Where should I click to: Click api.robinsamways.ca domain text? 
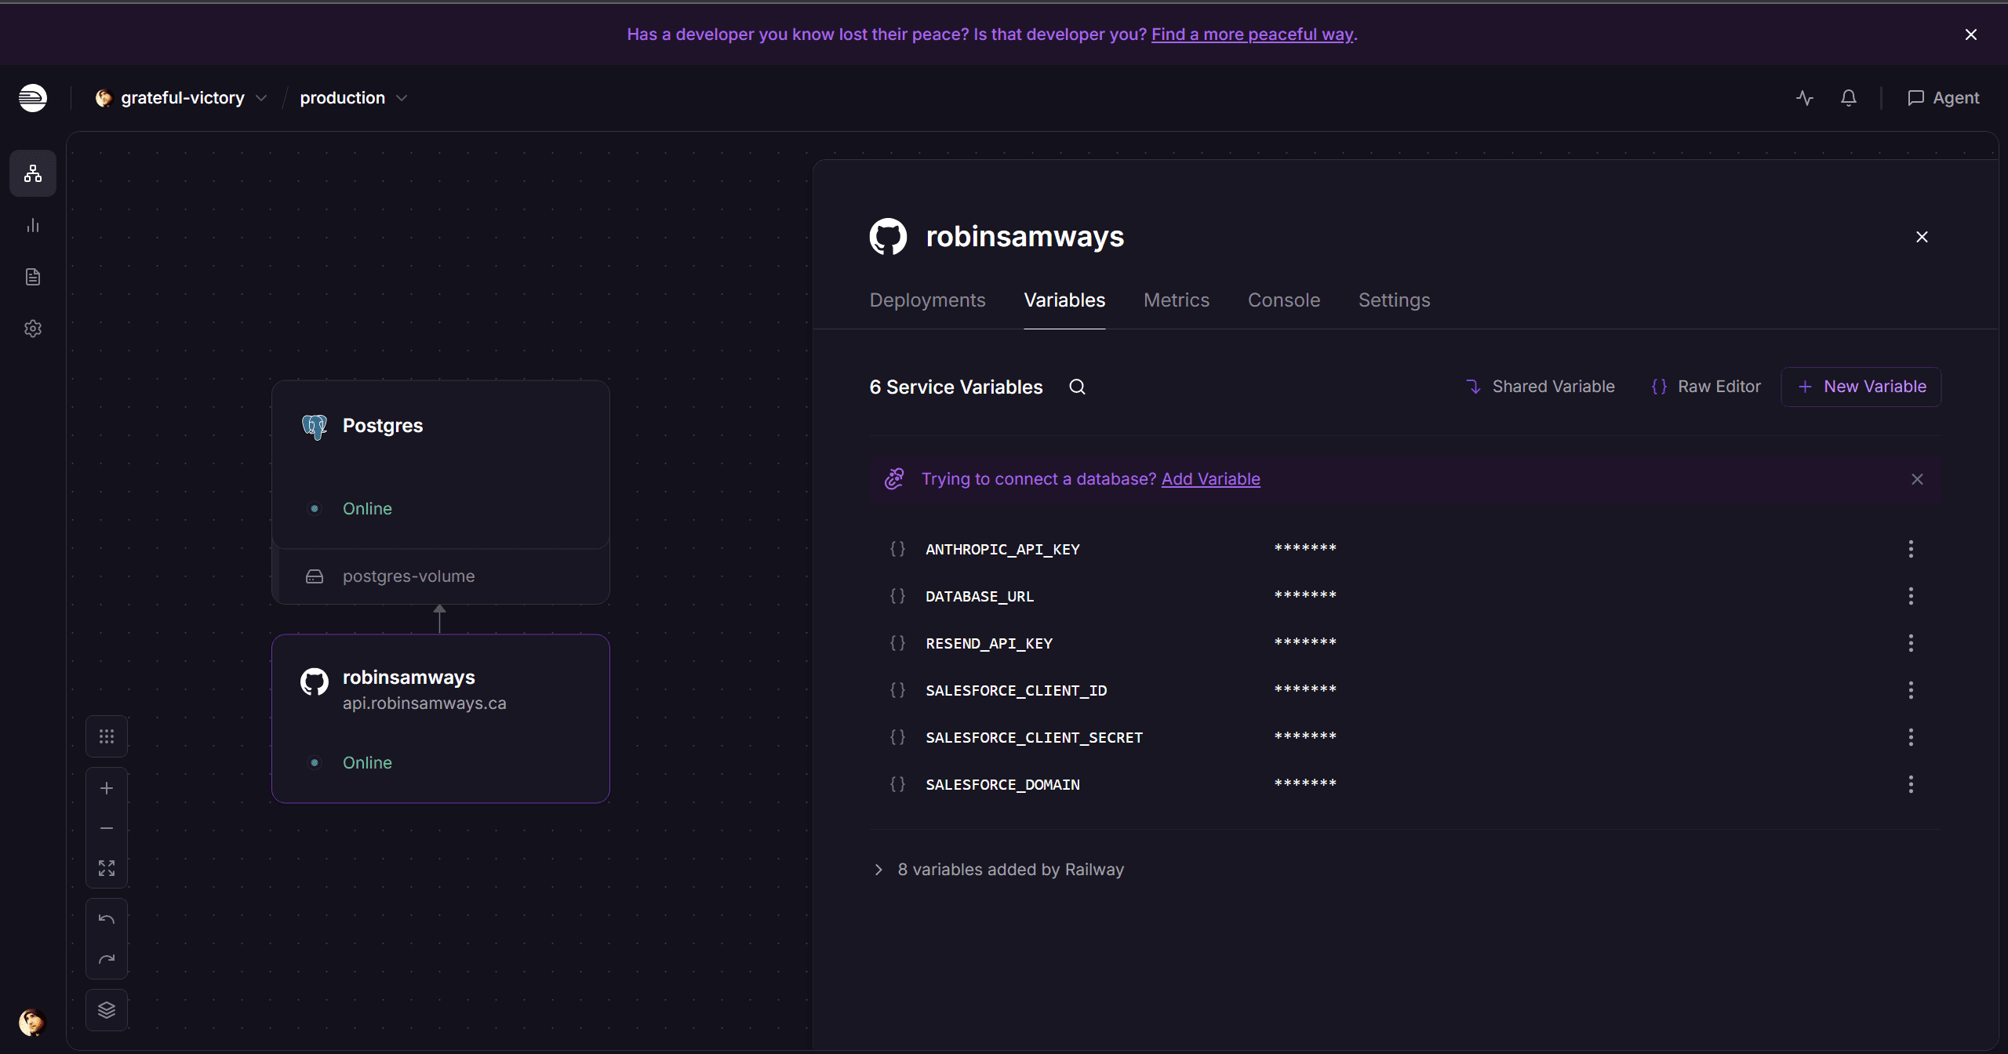click(x=424, y=703)
